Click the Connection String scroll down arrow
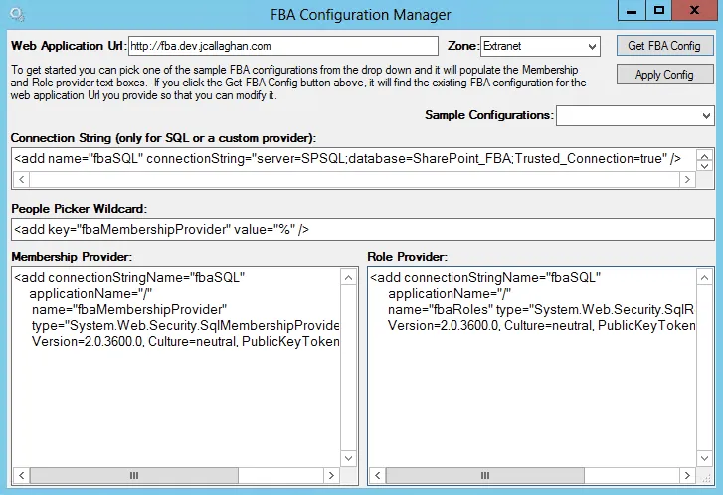This screenshot has width=723, height=495. point(704,166)
